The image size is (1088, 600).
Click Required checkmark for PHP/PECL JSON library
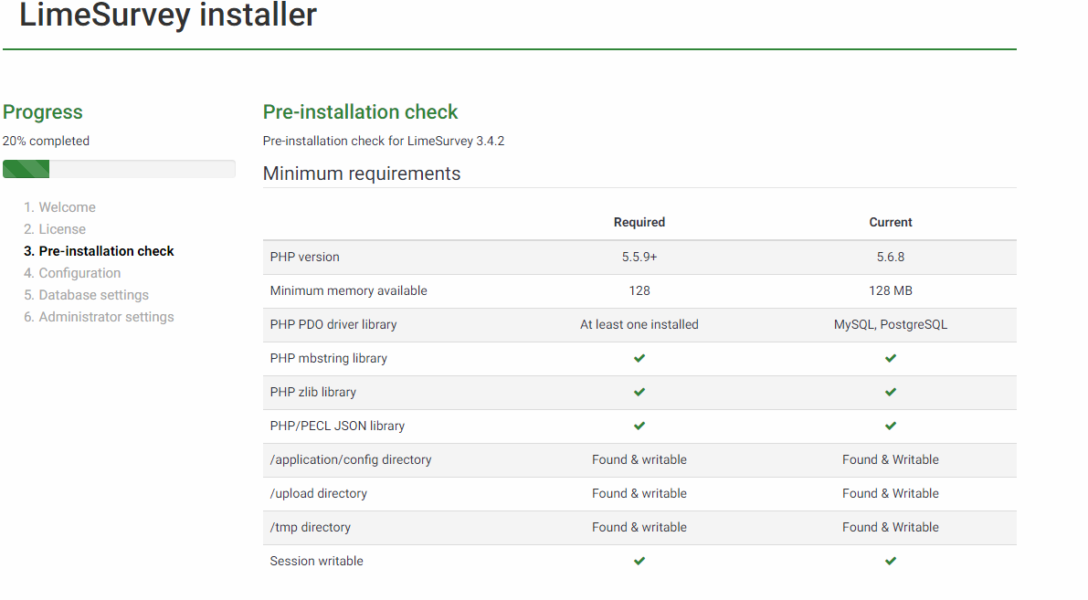tap(639, 426)
